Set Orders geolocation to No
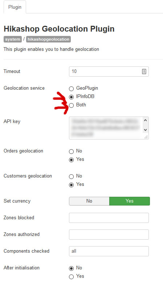Viewport: 163px width, 285px height. (71, 151)
